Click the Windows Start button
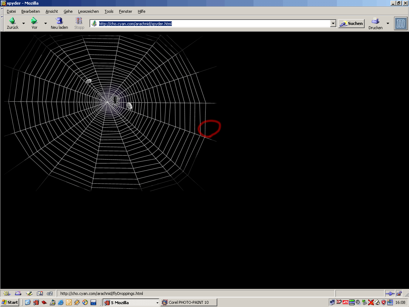Viewport: 409px width, 307px height. point(10,302)
